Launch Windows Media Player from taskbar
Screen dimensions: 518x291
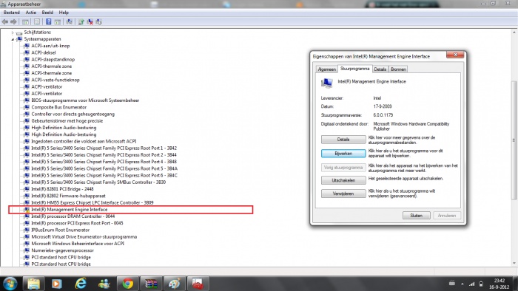point(56,284)
